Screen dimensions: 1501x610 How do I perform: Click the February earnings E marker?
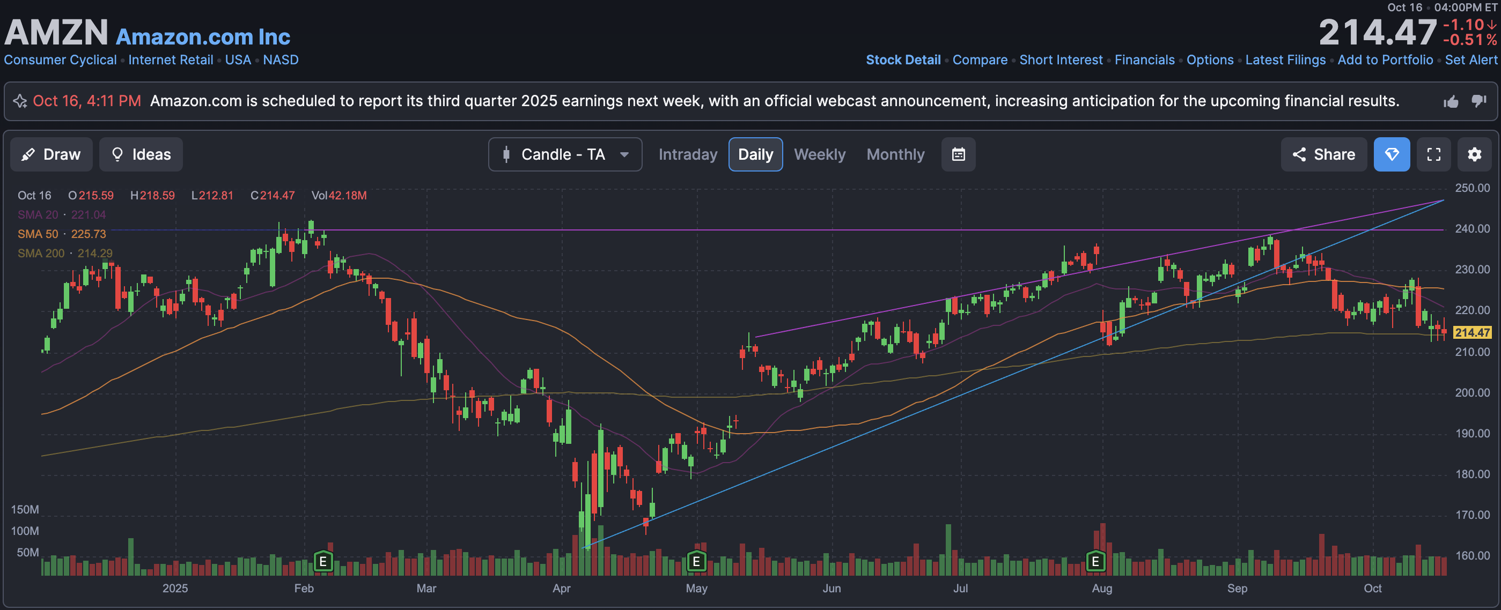click(x=323, y=561)
